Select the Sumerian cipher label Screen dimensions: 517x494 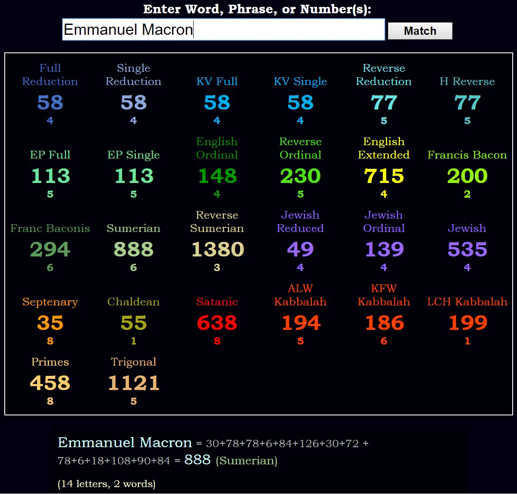coord(133,228)
